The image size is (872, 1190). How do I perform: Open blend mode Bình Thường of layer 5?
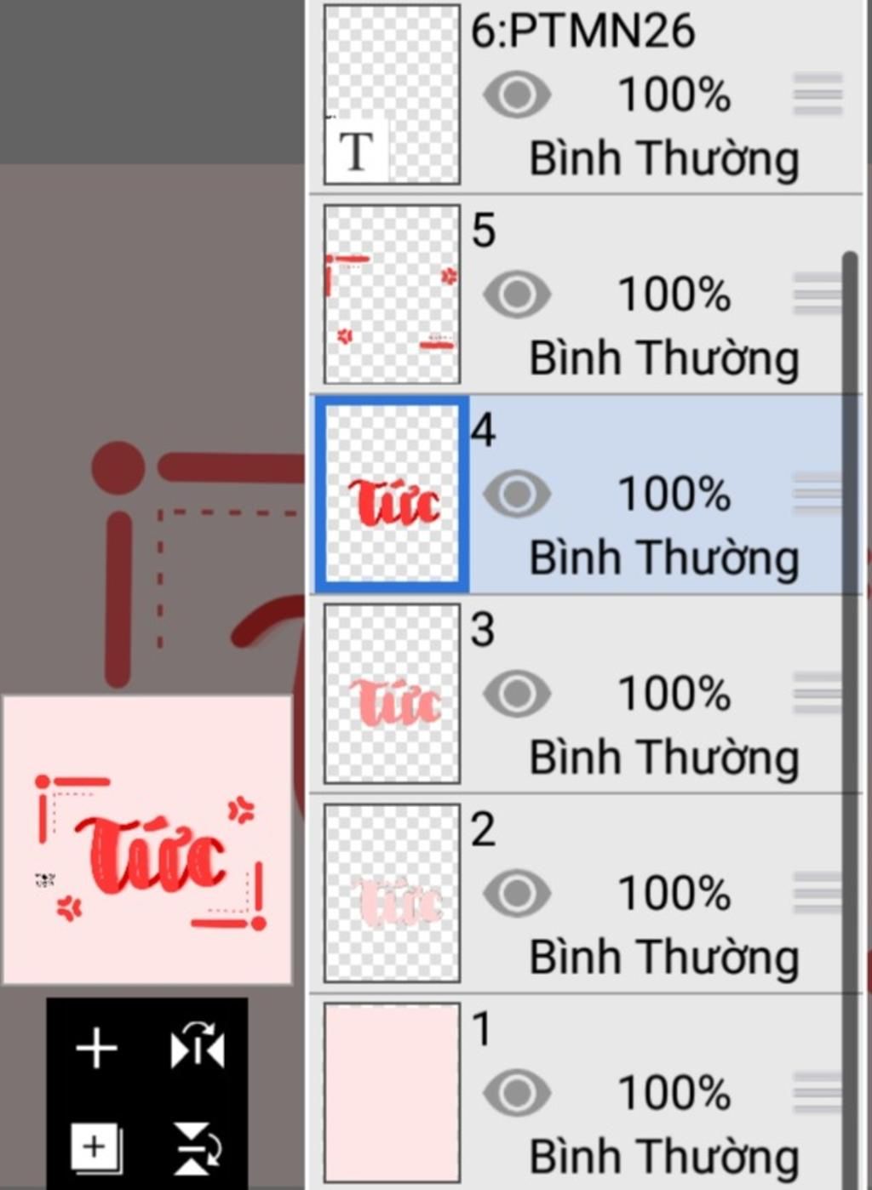tap(664, 358)
